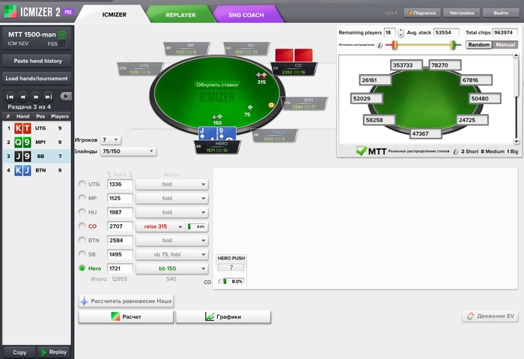Screen dimensions: 524x359
Task: Select the SB radio button
Action: [82, 254]
